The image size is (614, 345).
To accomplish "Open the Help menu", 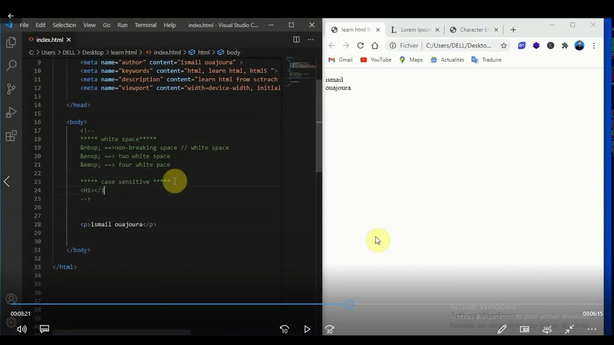I will coord(170,25).
